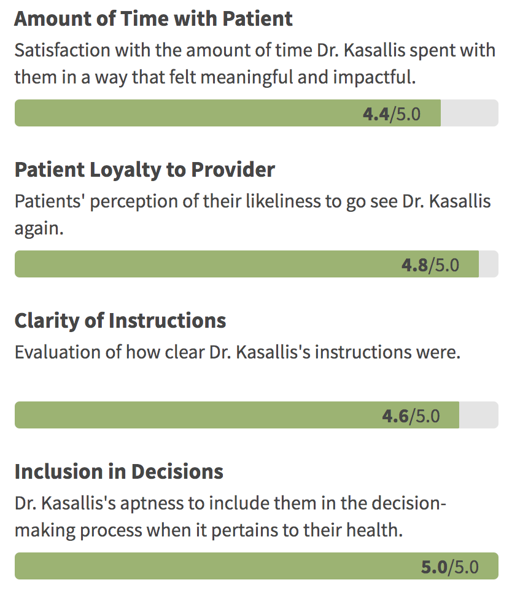Click the 5.0/5.0 score label
Screen dimensions: 512x604
(x=449, y=567)
